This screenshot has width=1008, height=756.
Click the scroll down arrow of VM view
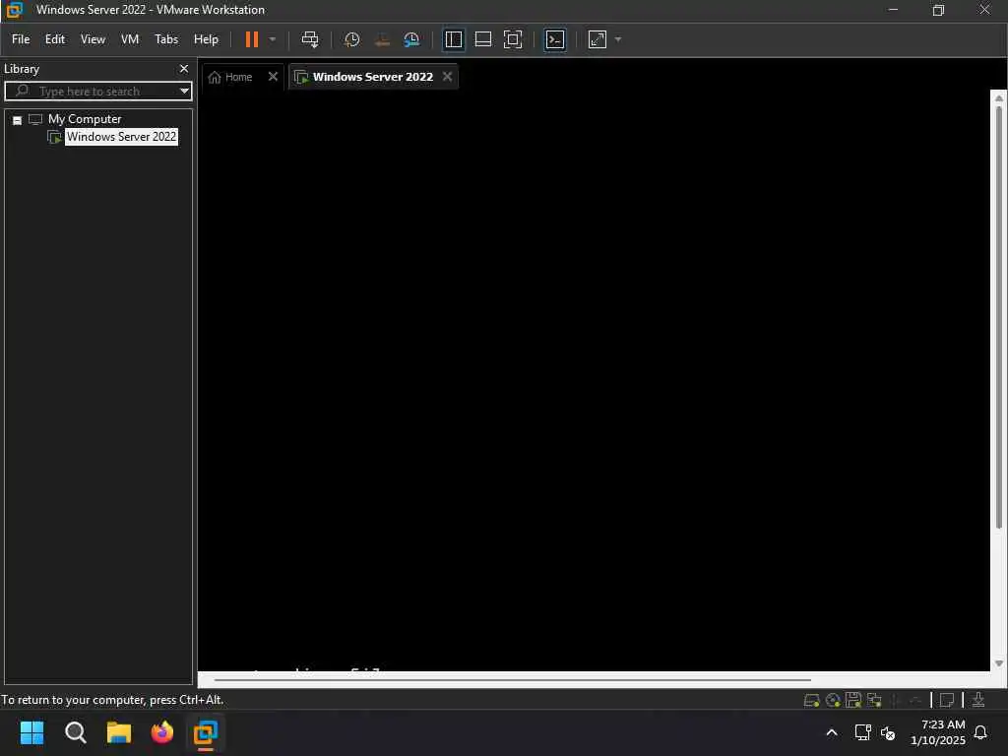[998, 663]
